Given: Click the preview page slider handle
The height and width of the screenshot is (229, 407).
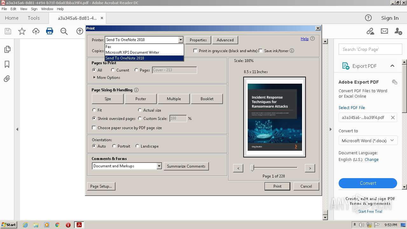Looking at the screenshot, I should (x=252, y=168).
